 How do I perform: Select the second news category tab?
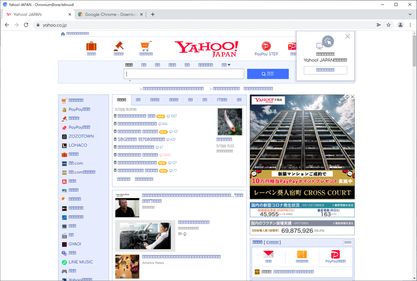point(138,100)
